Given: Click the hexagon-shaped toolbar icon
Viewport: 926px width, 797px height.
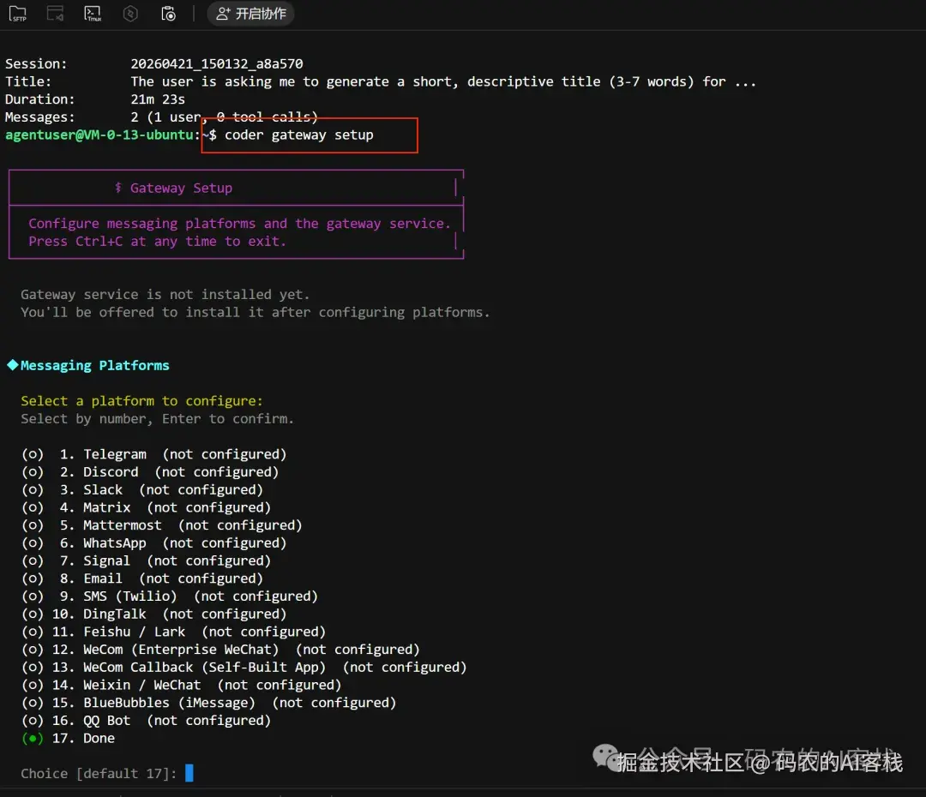Looking at the screenshot, I should point(130,14).
